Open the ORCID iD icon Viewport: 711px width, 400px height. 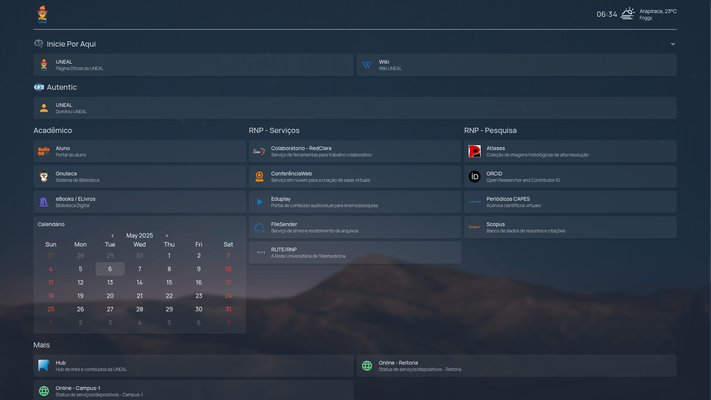coord(475,177)
